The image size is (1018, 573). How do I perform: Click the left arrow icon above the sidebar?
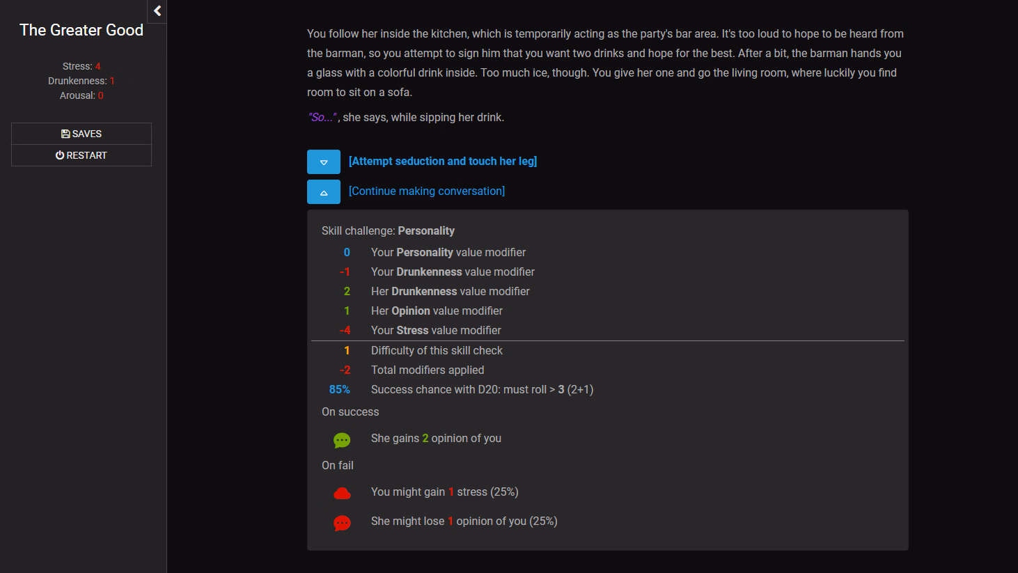[156, 11]
